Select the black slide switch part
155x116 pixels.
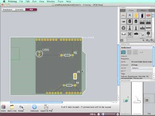click(x=136, y=34)
